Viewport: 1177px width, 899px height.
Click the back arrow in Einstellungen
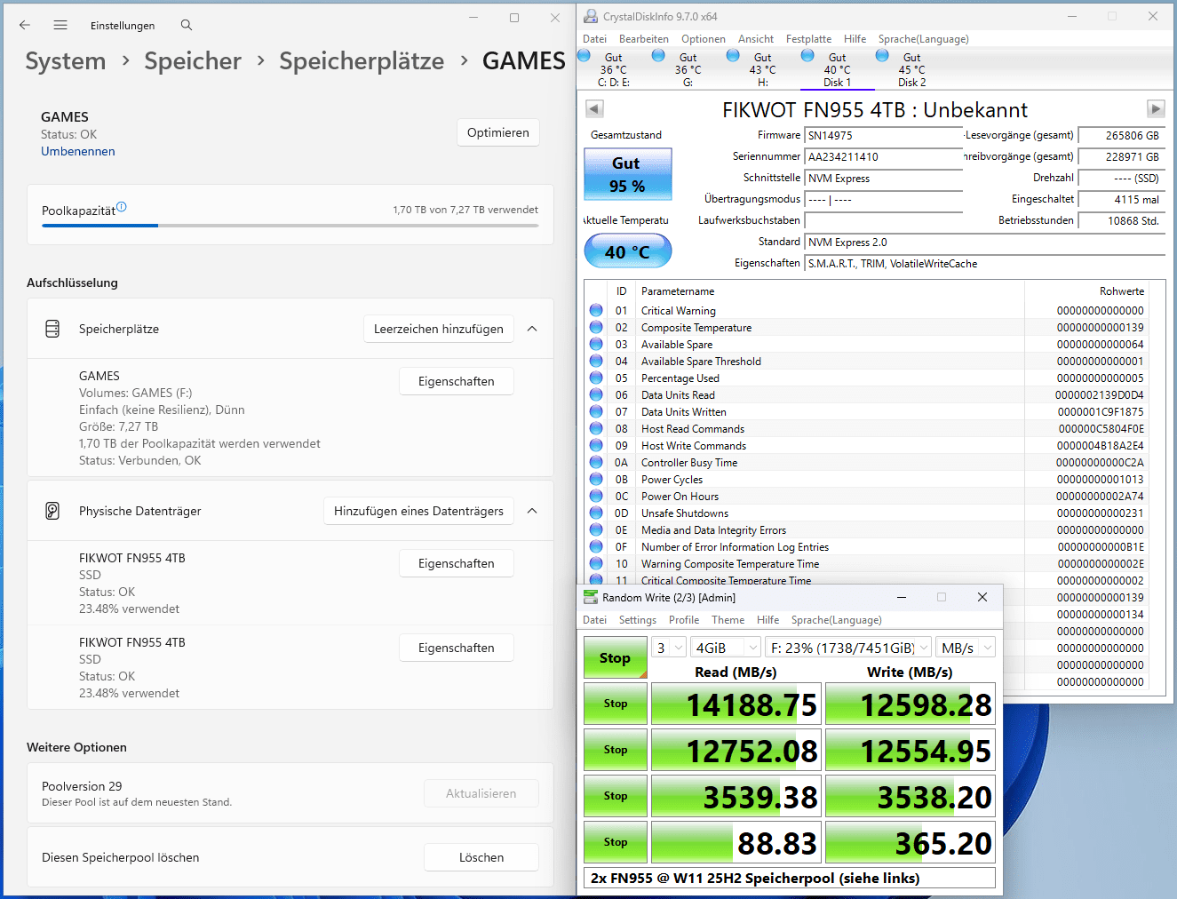24,25
